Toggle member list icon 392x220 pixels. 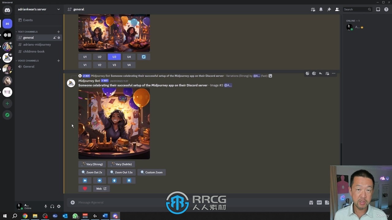click(x=337, y=9)
